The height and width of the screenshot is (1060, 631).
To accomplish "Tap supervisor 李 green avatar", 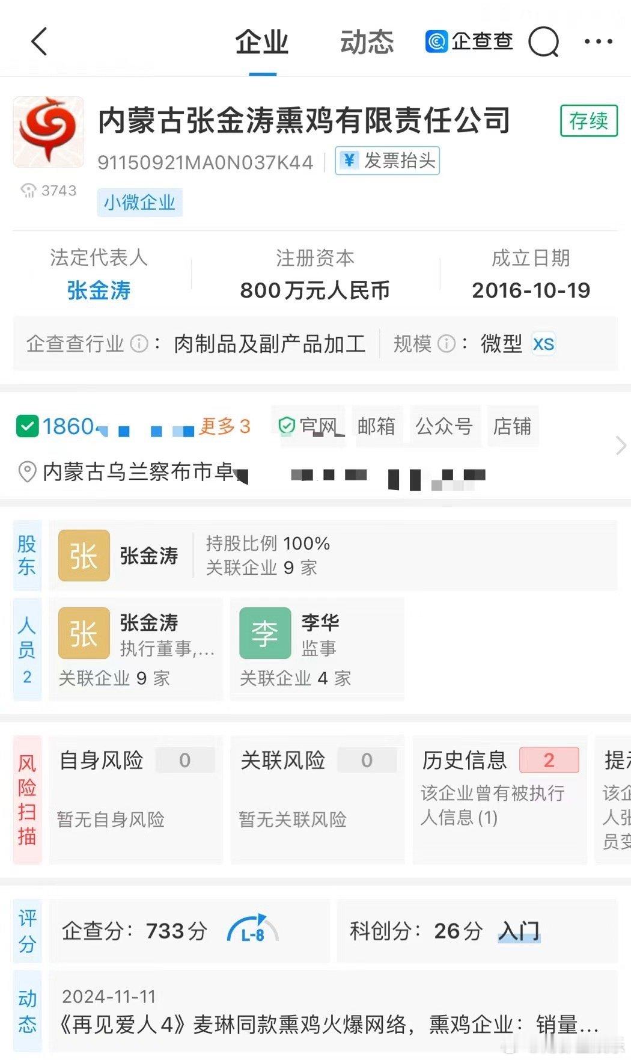I will click(x=265, y=633).
